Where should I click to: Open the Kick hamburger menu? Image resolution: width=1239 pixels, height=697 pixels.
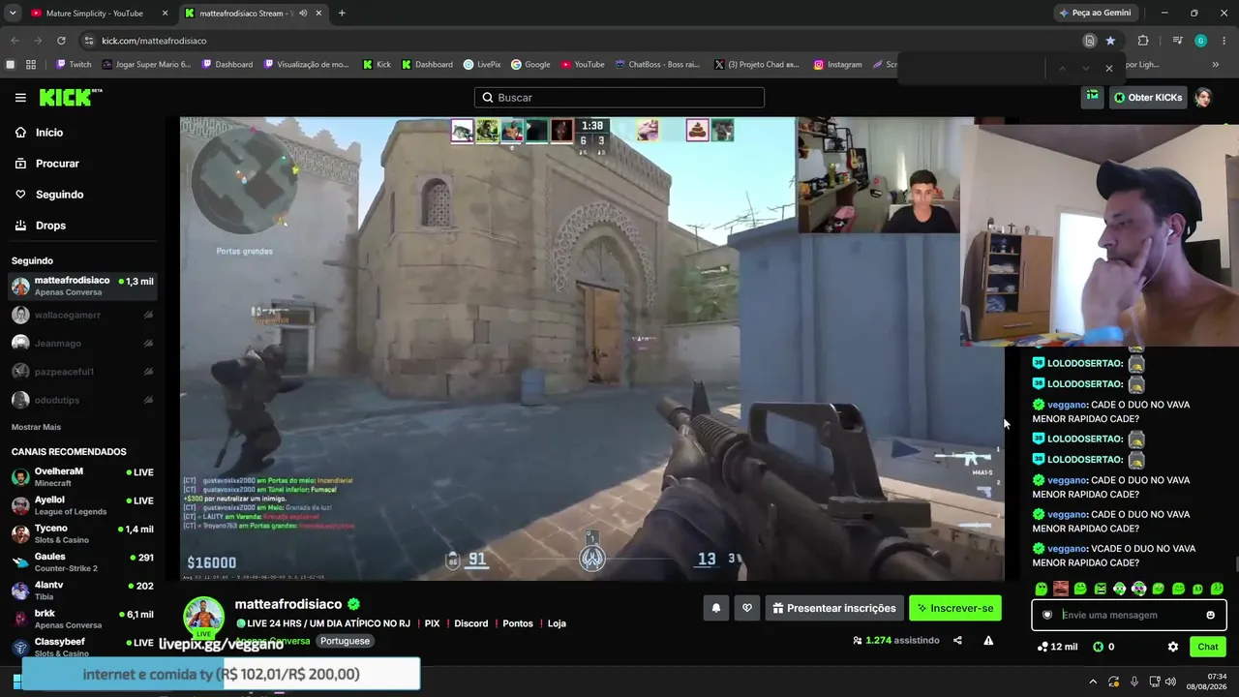click(20, 98)
